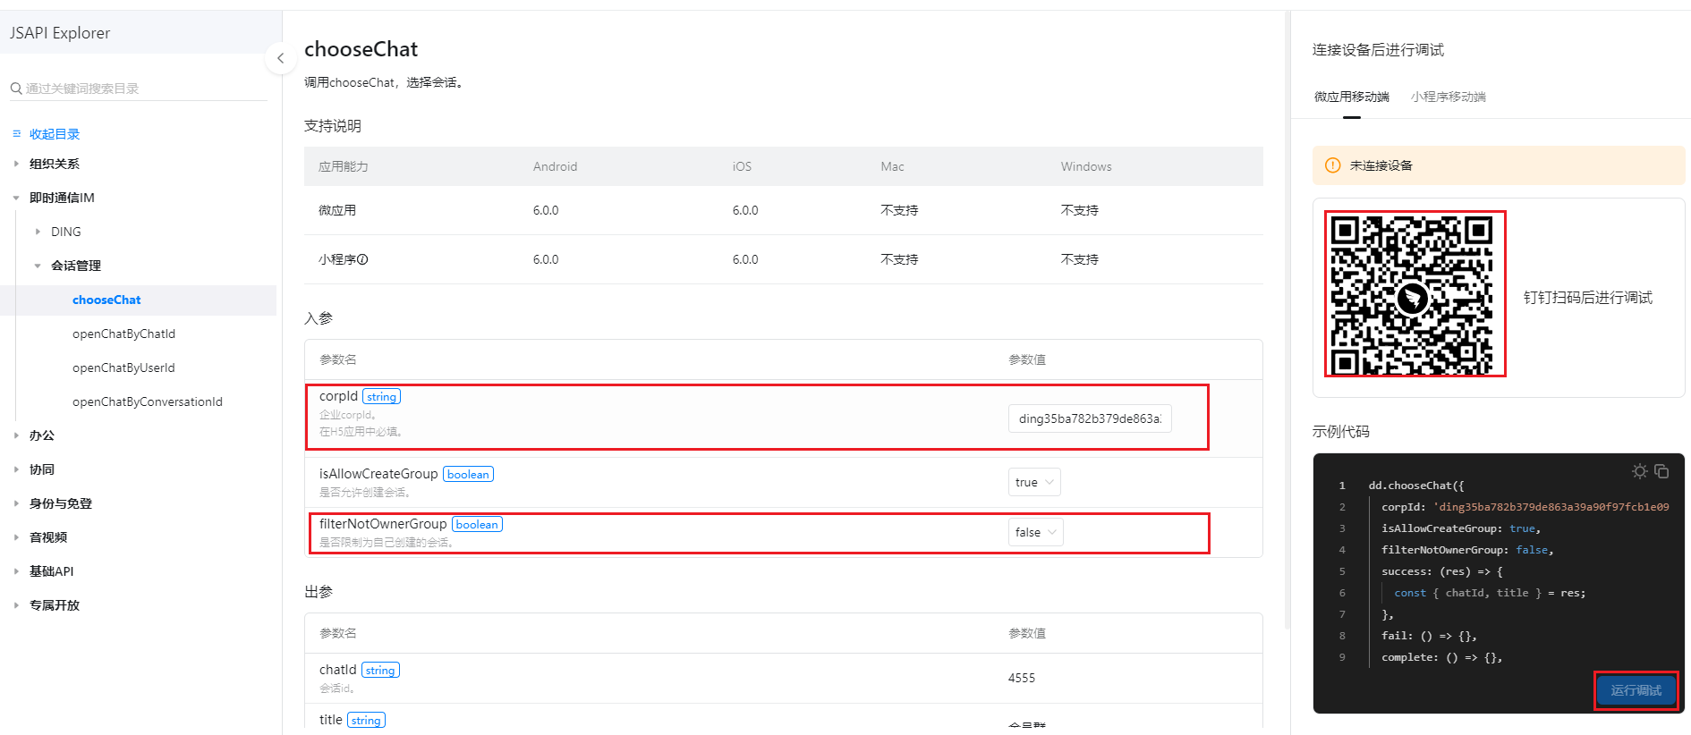
Task: Click the search magnifier icon in sidebar
Action: (16, 89)
